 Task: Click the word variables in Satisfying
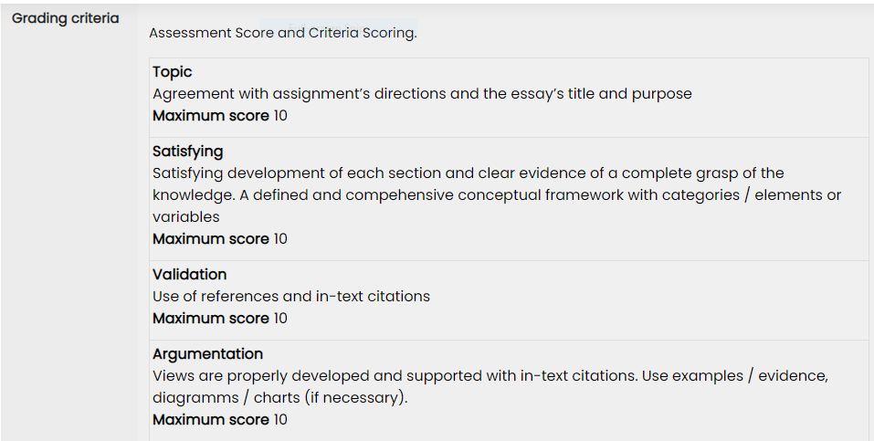pos(186,217)
